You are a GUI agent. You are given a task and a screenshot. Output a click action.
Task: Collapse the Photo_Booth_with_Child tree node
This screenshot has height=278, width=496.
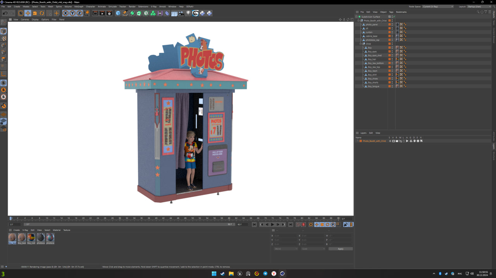pos(358,20)
